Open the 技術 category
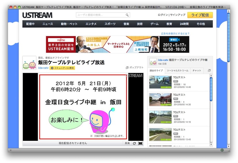Viewport: 238px width, 163px height. click(140, 24)
